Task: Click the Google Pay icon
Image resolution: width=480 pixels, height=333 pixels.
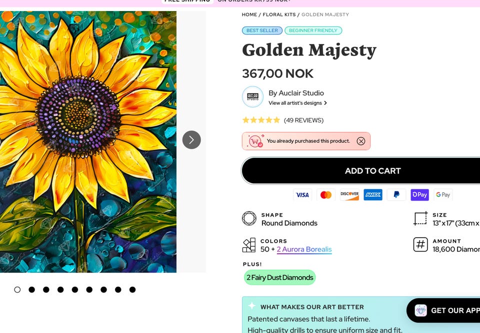Action: (x=443, y=195)
